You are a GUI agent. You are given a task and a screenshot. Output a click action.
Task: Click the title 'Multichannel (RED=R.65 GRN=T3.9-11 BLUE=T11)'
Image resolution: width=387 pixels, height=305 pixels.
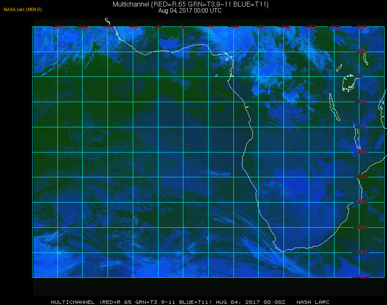(191, 4)
